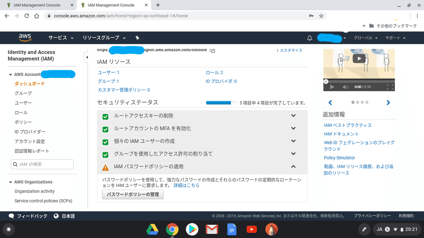Image resolution: width=424 pixels, height=238 pixels.
Task: Expand the ルートアクセスキーの削除 row
Action: click(x=293, y=116)
